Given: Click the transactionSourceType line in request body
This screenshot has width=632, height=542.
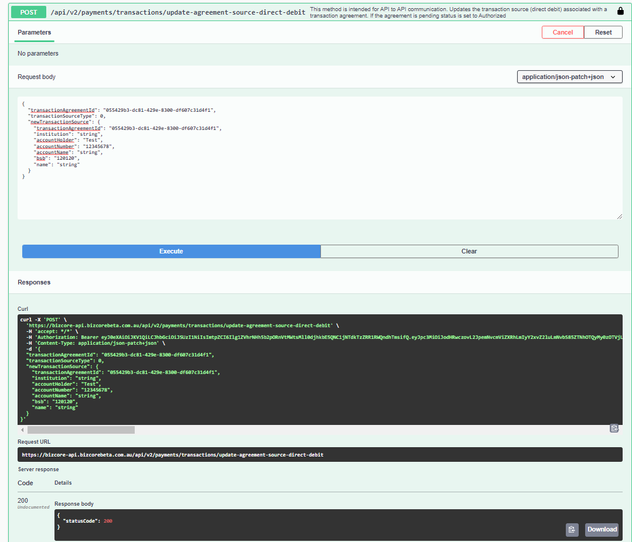Looking at the screenshot, I should pyautogui.click(x=67, y=116).
